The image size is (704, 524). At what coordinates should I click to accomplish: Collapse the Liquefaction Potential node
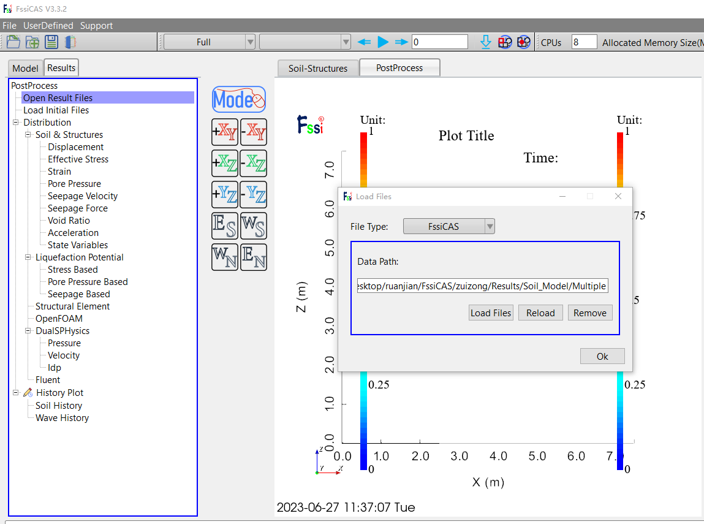[x=28, y=257]
